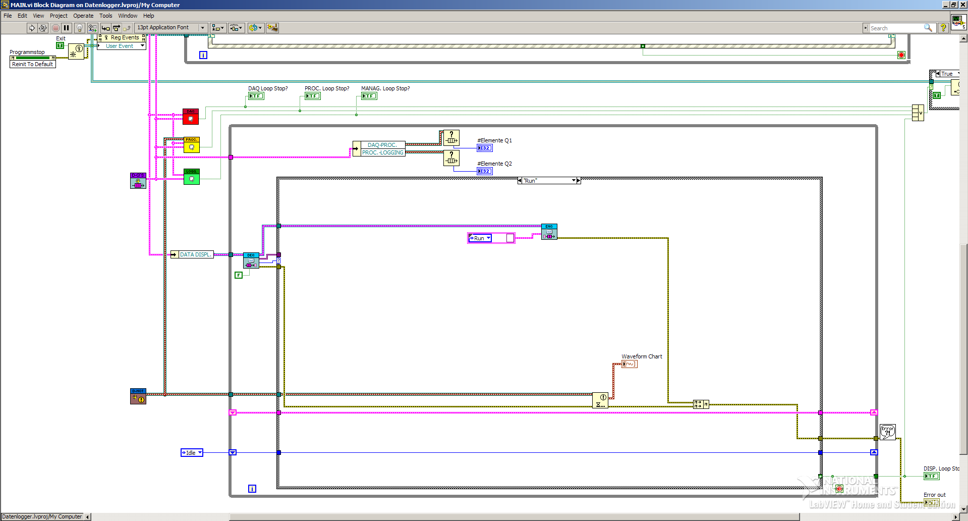The height and width of the screenshot is (521, 968).
Task: Click the display loop stop condition terminal
Action: point(839,488)
